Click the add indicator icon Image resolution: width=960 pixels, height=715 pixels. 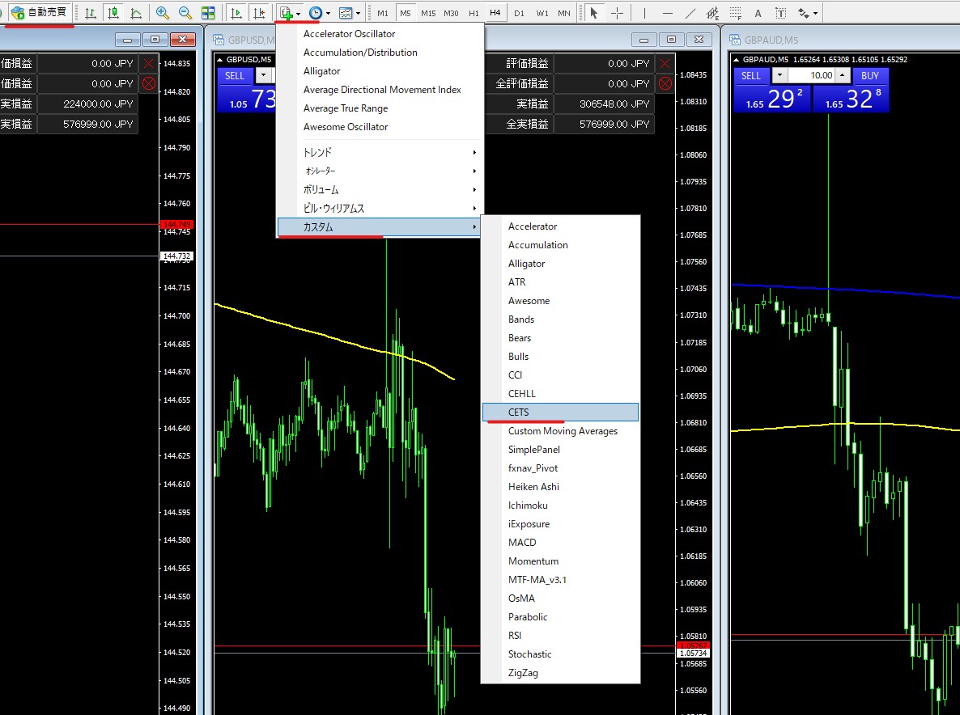click(286, 13)
